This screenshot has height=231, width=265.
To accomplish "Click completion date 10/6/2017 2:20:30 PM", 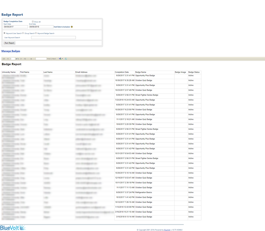I will pos(125,124).
